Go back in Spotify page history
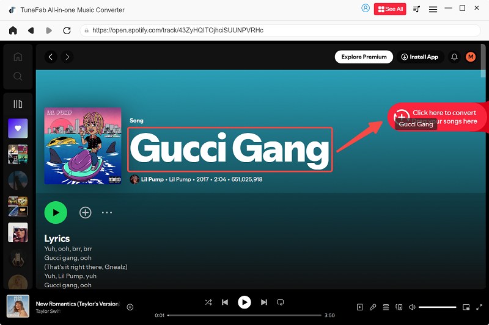The image size is (489, 325). pyautogui.click(x=51, y=57)
